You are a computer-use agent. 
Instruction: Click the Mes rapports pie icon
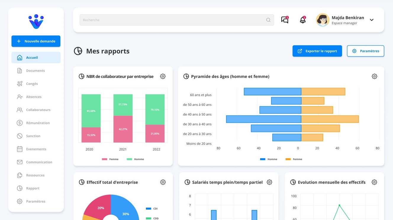(x=78, y=51)
